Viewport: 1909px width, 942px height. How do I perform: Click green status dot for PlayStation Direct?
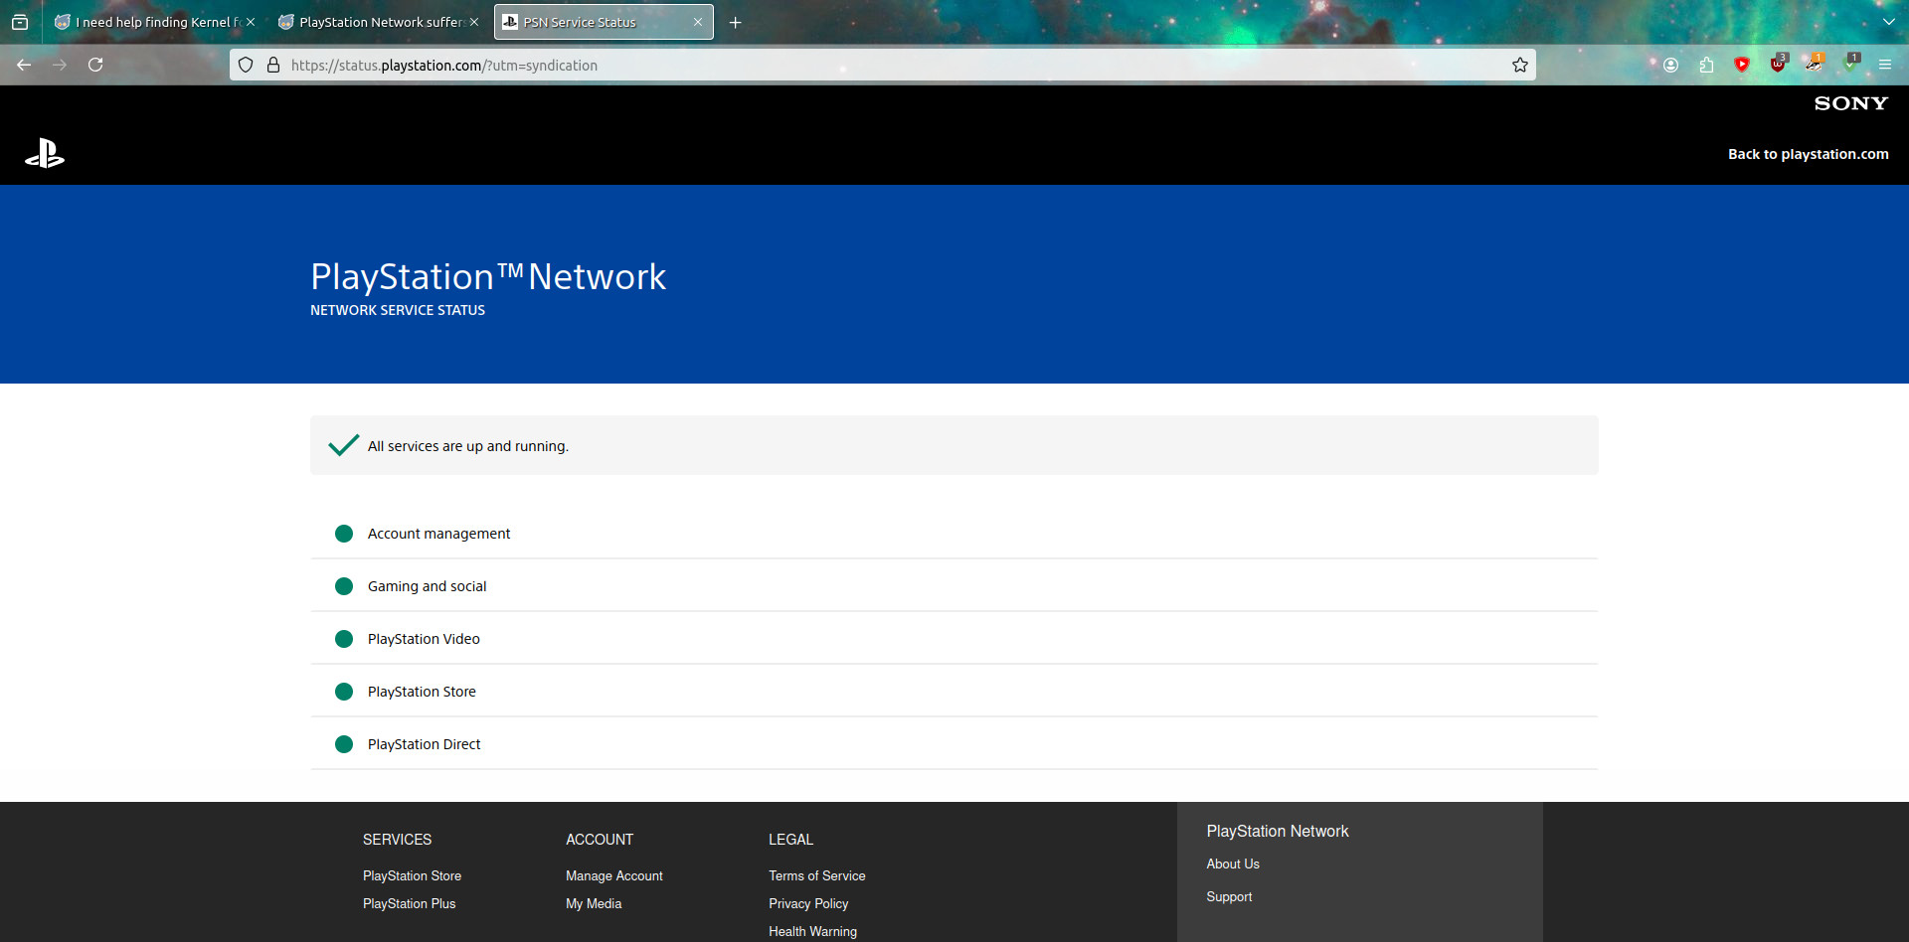pos(344,744)
